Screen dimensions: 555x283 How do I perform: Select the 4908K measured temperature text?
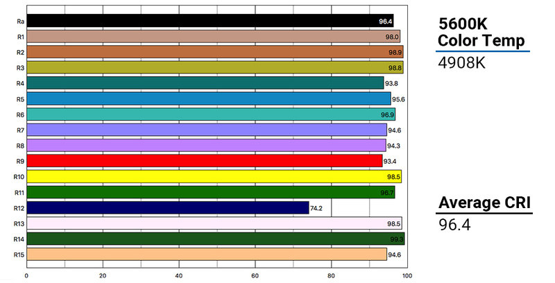coord(463,62)
